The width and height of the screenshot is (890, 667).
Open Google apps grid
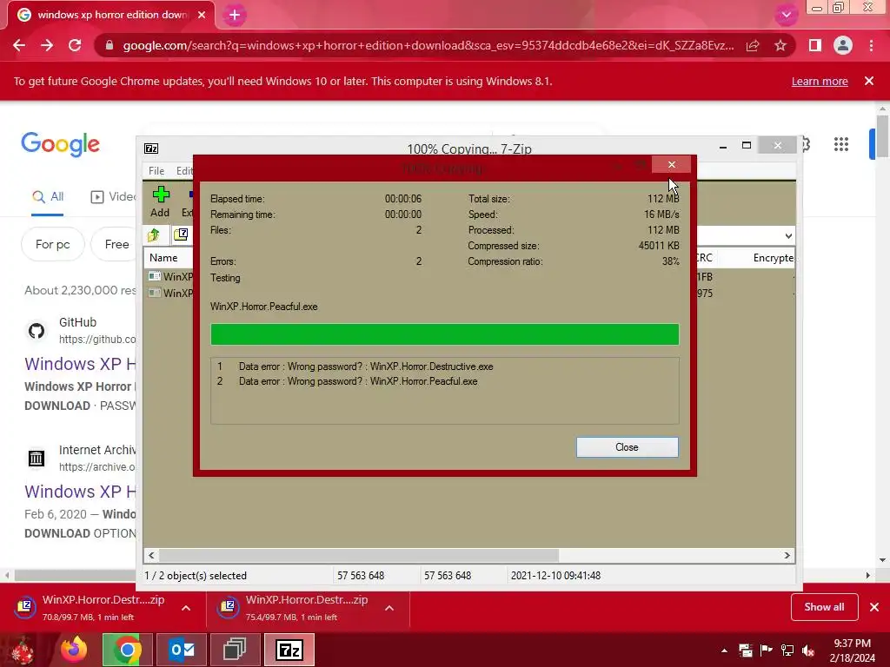[841, 145]
